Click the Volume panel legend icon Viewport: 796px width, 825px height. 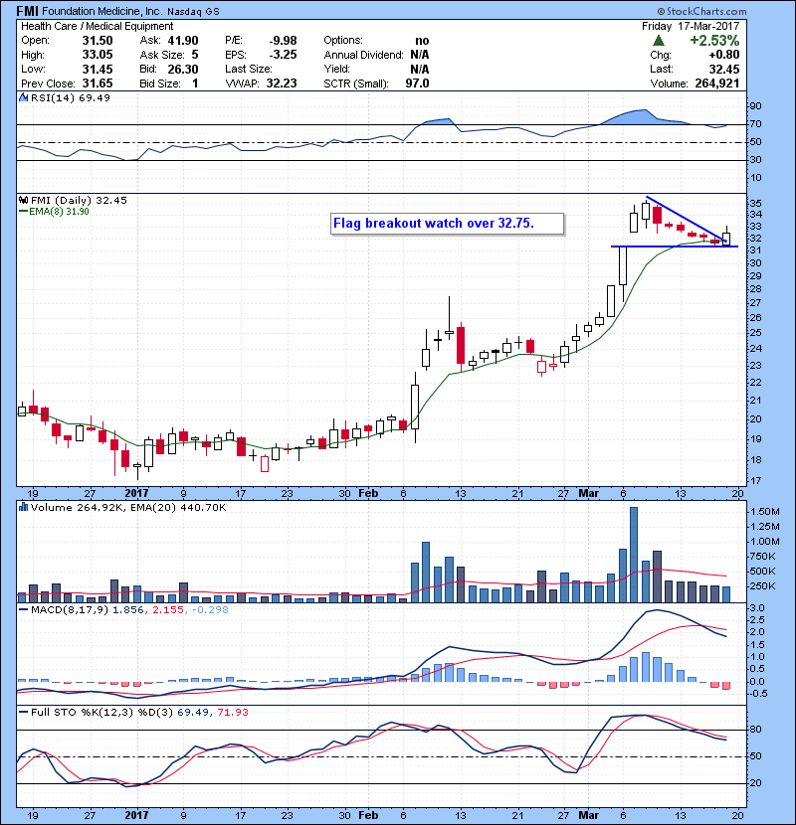23,509
